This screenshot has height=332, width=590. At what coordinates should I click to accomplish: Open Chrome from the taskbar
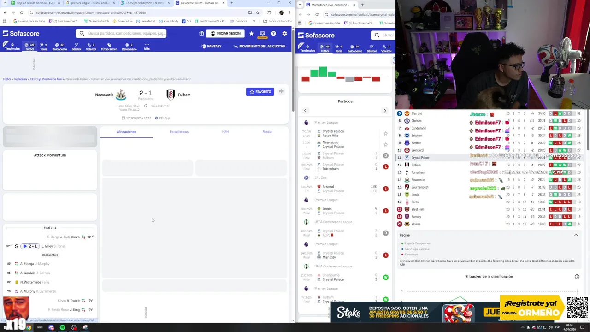tap(29, 327)
